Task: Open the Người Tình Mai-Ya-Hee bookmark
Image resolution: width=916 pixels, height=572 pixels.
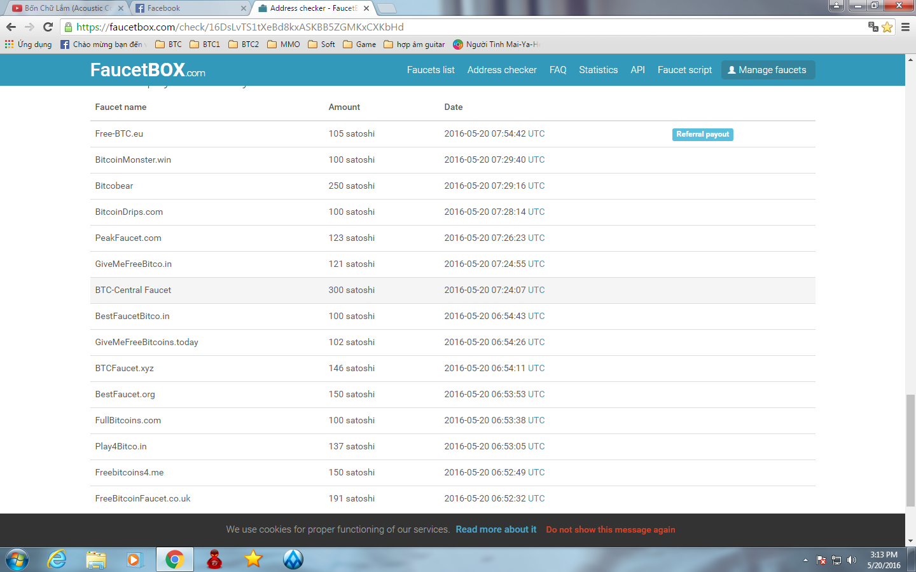Action: click(x=496, y=44)
